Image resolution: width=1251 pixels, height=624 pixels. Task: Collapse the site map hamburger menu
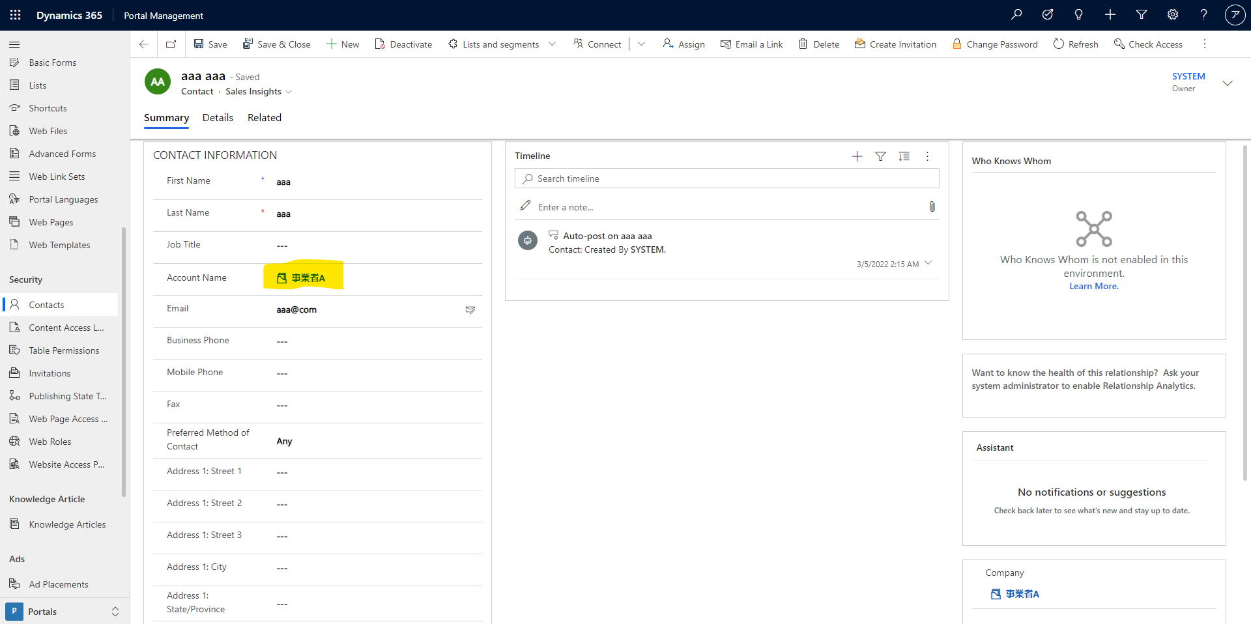pos(14,44)
